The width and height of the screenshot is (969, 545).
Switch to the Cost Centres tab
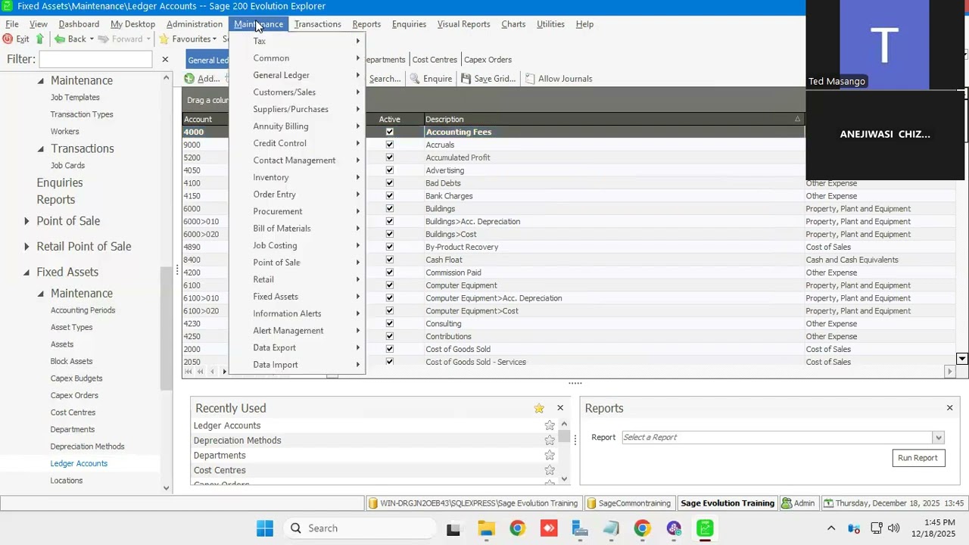(x=435, y=60)
